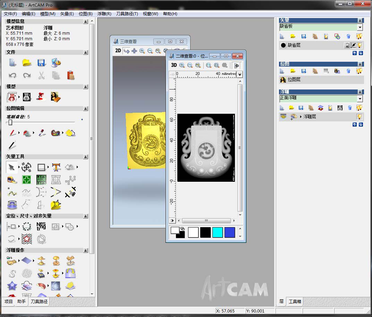
Task: Click the wavy star envelope distortion icon
Action: pos(27,239)
